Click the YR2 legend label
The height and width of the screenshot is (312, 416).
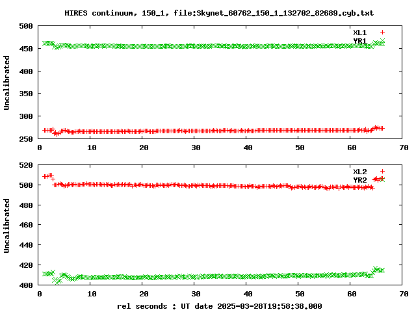[359, 180]
